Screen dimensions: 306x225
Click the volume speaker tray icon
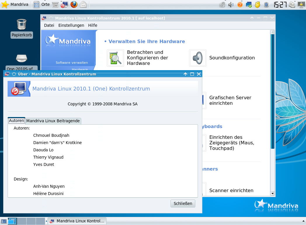(231, 5)
